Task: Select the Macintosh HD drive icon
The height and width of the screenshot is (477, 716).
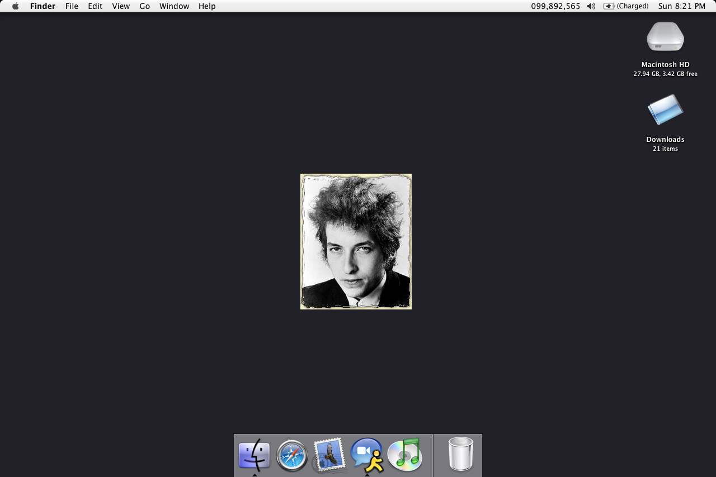Action: tap(665, 37)
